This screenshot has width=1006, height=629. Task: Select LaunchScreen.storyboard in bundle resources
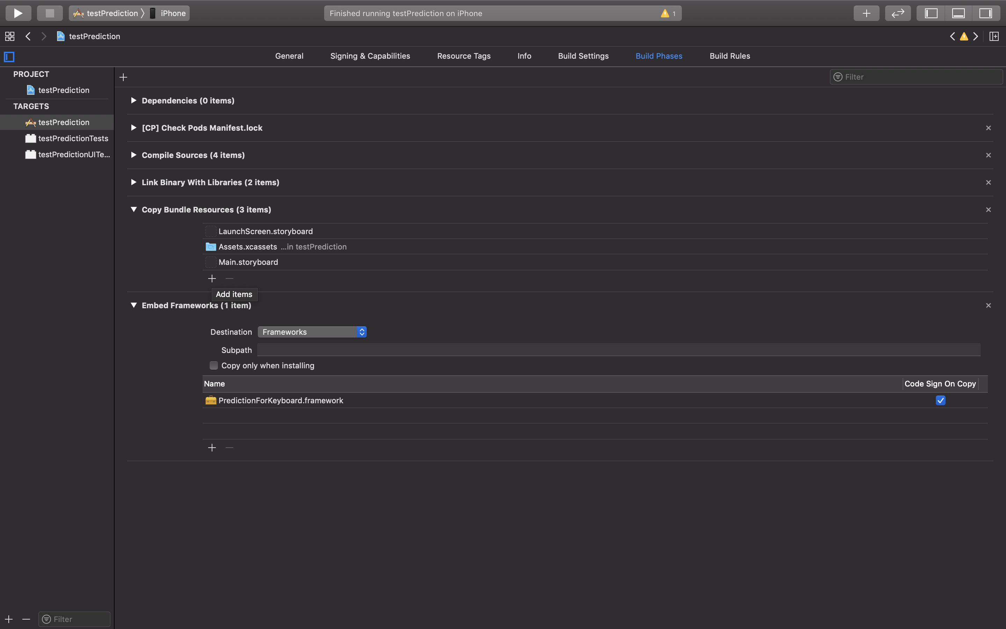coord(595,231)
